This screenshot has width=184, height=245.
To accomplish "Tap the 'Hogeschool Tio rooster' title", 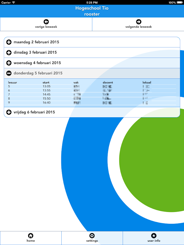I will (92, 11).
